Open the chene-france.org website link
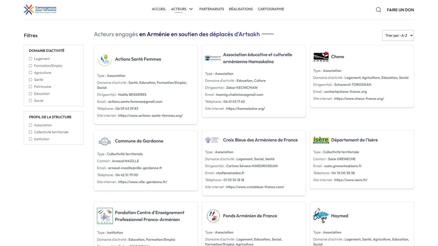Screen dimensions: 438x246 359,99
